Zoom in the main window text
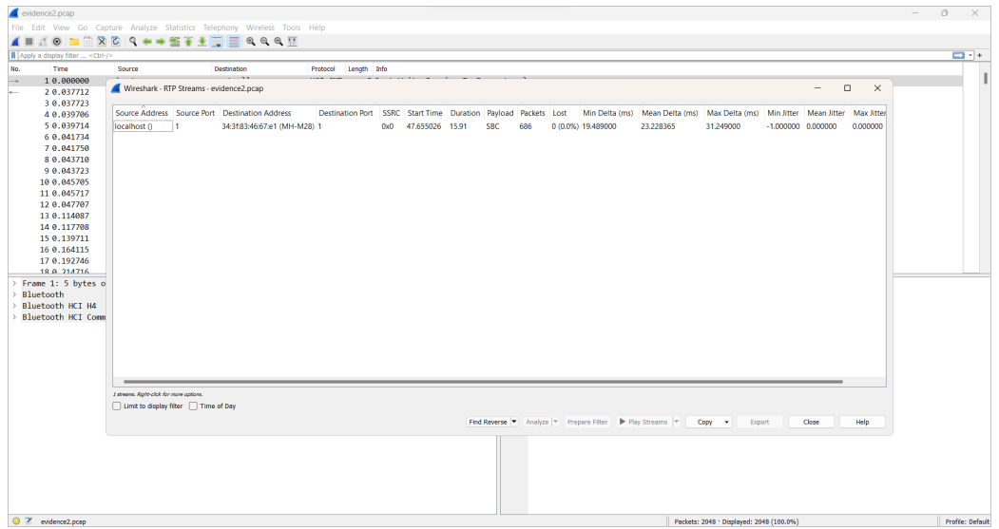 251,42
